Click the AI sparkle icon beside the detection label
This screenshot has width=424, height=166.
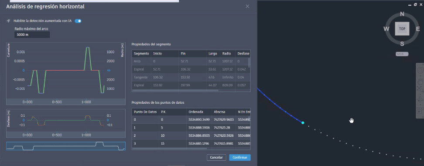(x=8, y=21)
